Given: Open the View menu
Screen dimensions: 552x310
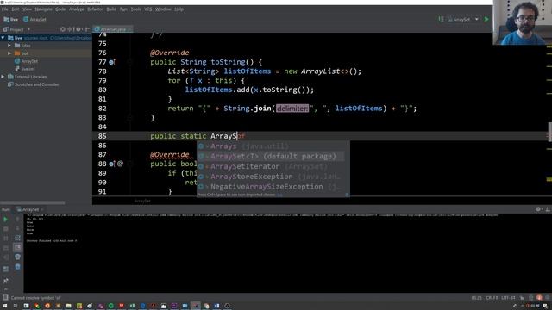Looking at the screenshot, I should click(27, 9).
